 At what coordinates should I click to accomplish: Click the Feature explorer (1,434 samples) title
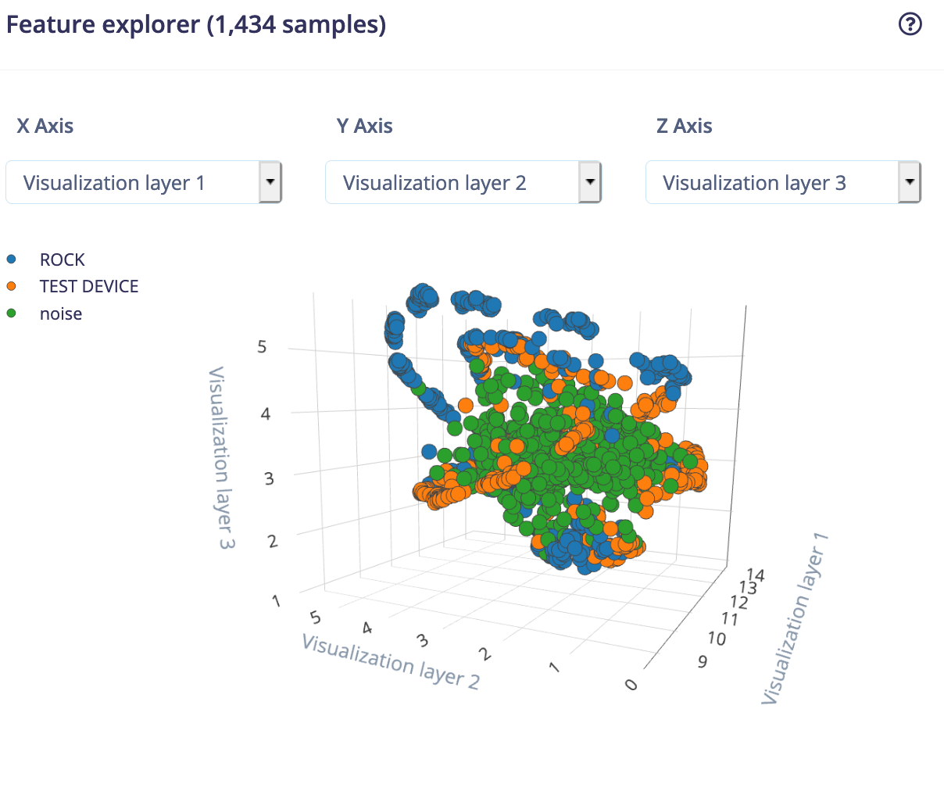tap(196, 24)
